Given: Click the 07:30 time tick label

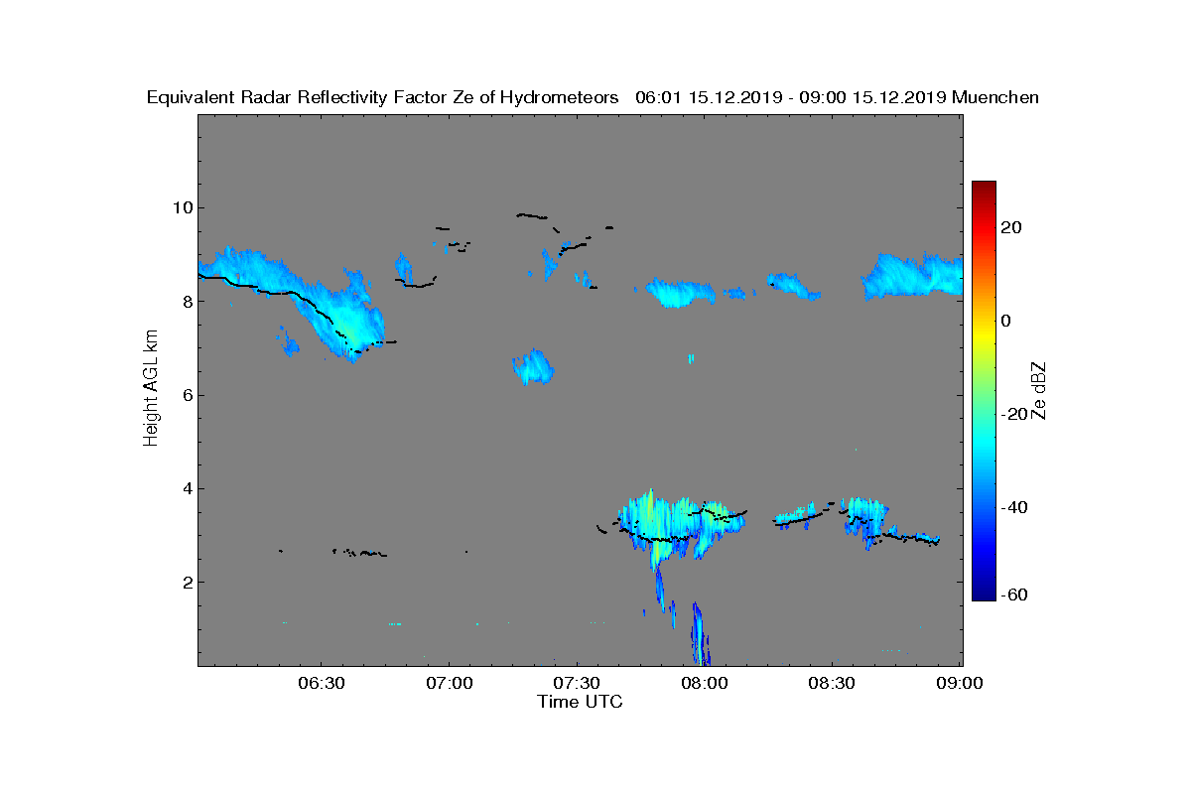Looking at the screenshot, I should 577,684.
